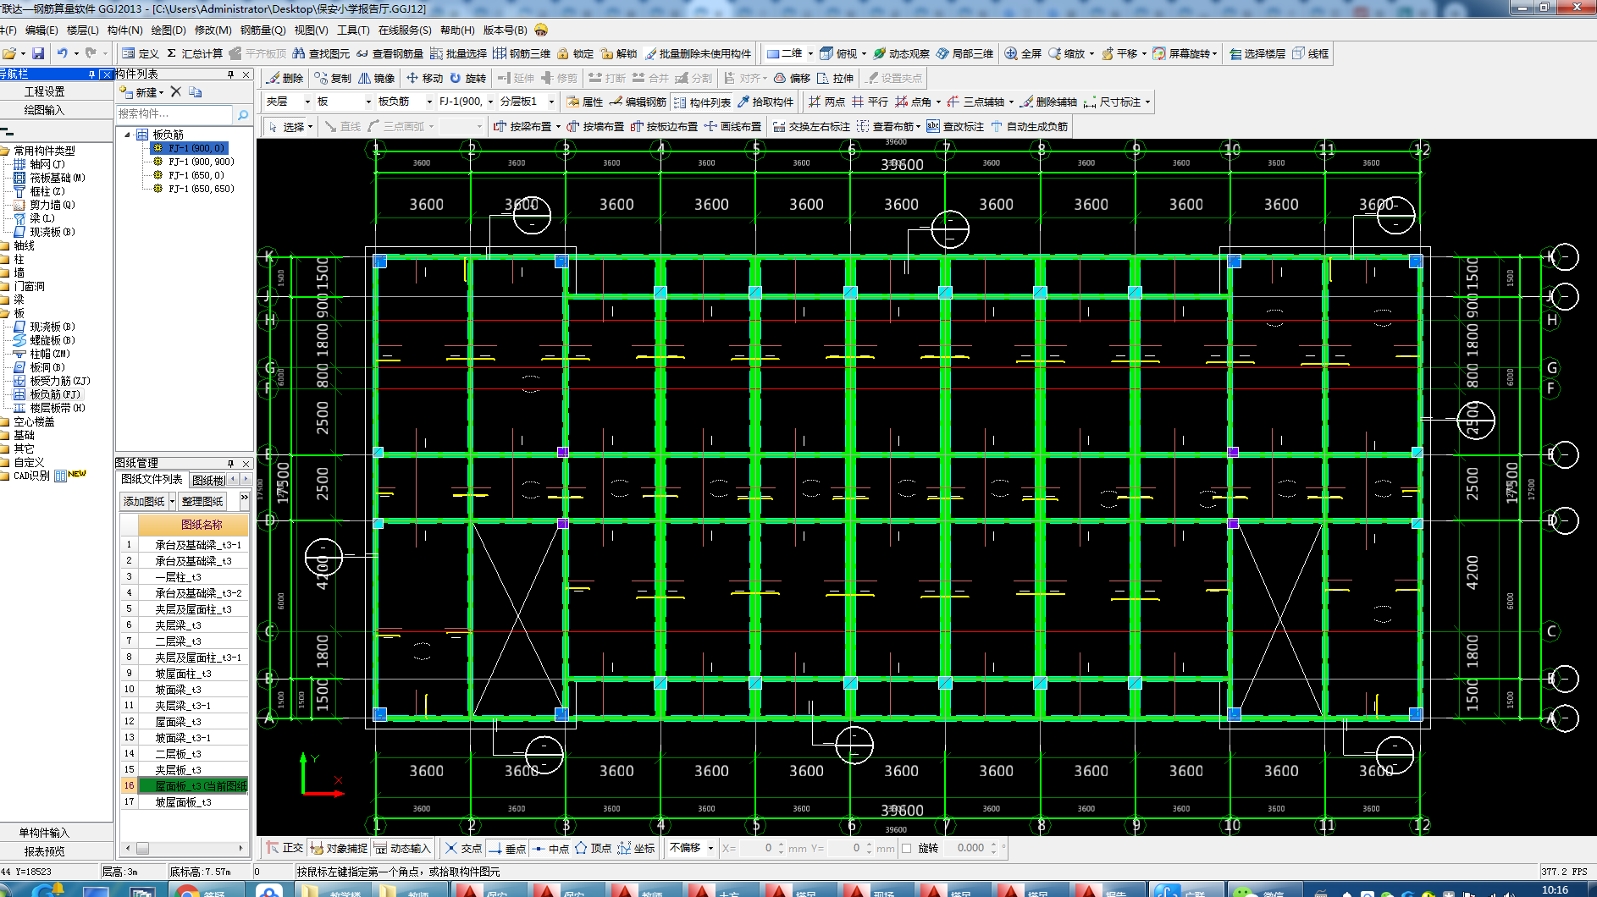Click the 解锁 unlock tool
The height and width of the screenshot is (897, 1597).
pyautogui.click(x=618, y=53)
